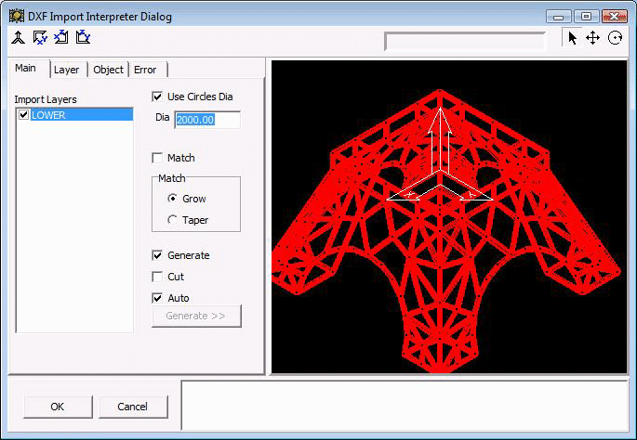Disable the Generate checkbox
Image resolution: width=637 pixels, height=440 pixels.
[x=157, y=255]
